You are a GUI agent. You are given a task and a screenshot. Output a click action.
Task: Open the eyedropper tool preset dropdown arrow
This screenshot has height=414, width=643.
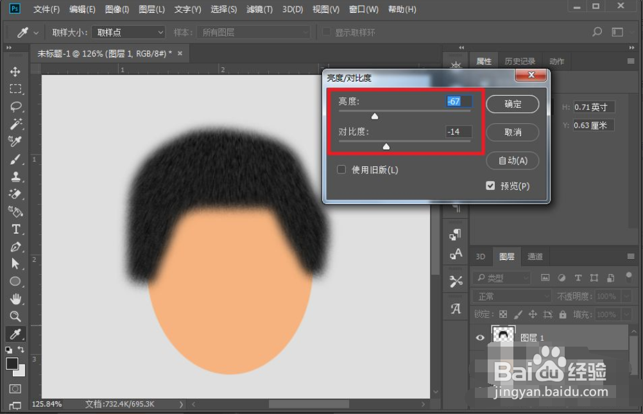[x=36, y=33]
